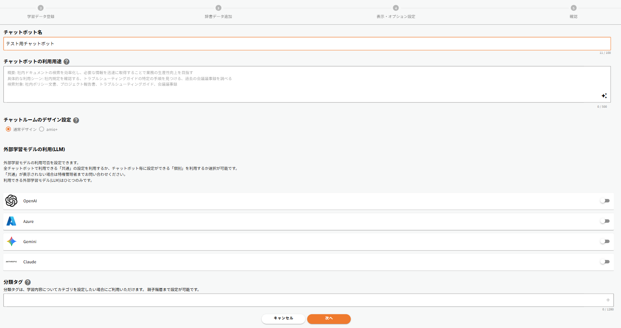Enable the Azure toggle switch
The image size is (621, 328).
[x=605, y=221]
